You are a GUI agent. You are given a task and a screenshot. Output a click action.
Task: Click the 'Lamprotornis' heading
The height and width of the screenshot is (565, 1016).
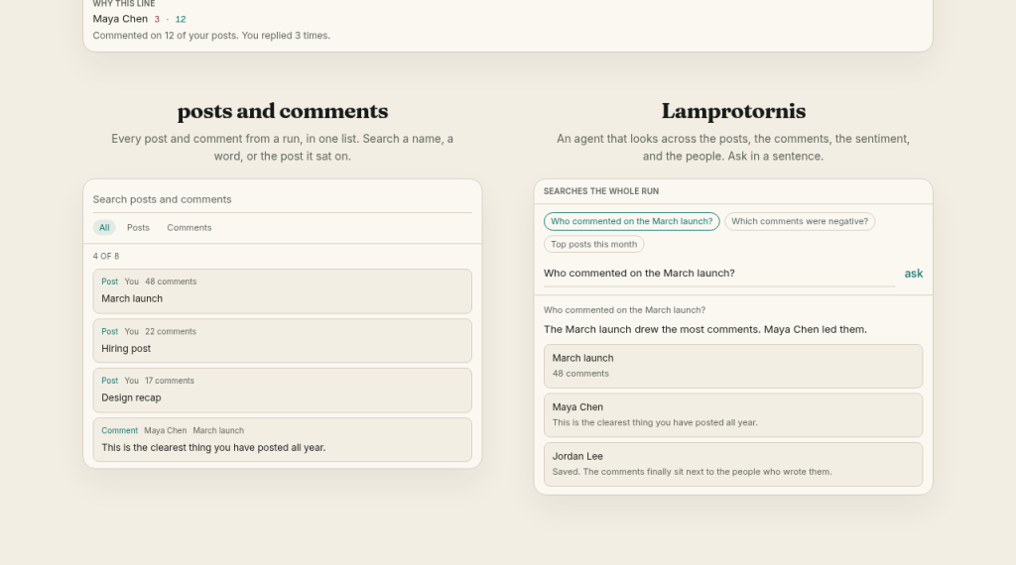click(x=733, y=111)
